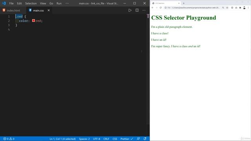251x141 pixels.
Task: Open the File menu
Action: pos(11,4)
